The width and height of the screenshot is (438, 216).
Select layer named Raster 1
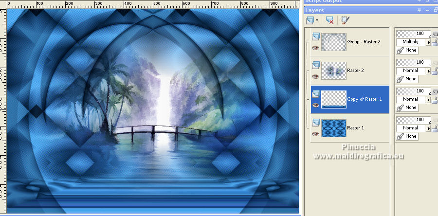point(355,128)
